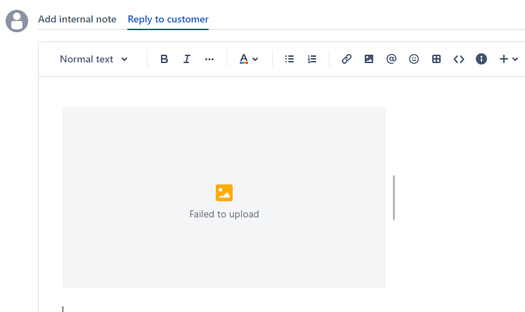Select the failed to upload image placeholder
This screenshot has height=312, width=525.
click(224, 197)
